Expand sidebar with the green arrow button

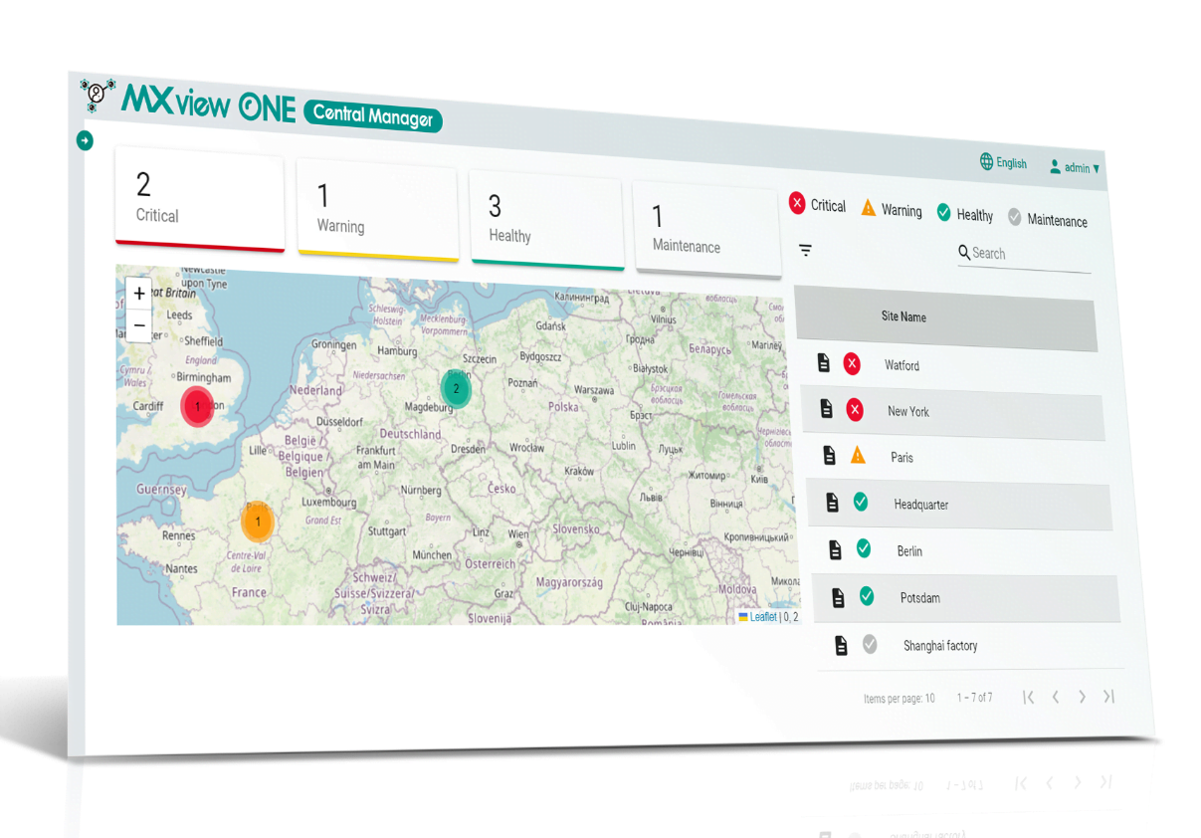[85, 141]
